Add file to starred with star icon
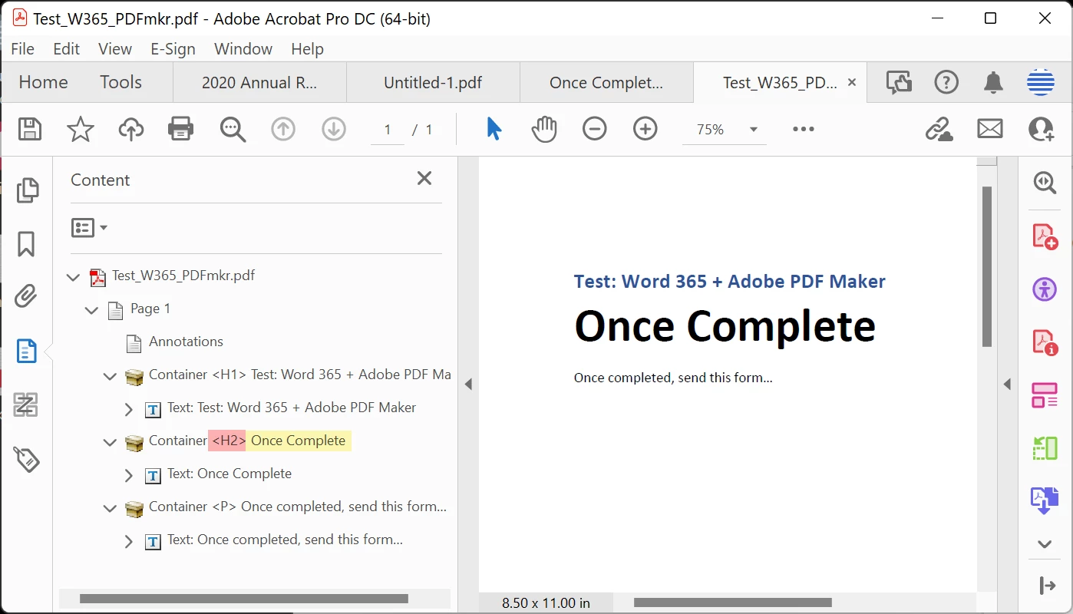Image resolution: width=1073 pixels, height=614 pixels. click(81, 129)
